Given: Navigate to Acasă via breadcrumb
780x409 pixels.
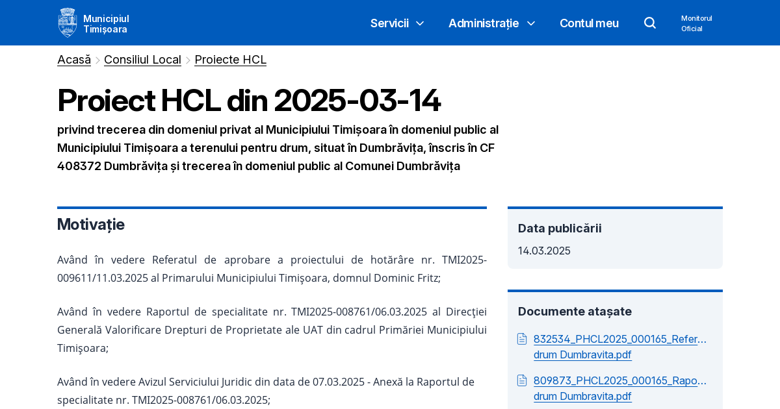Looking at the screenshot, I should coord(73,59).
